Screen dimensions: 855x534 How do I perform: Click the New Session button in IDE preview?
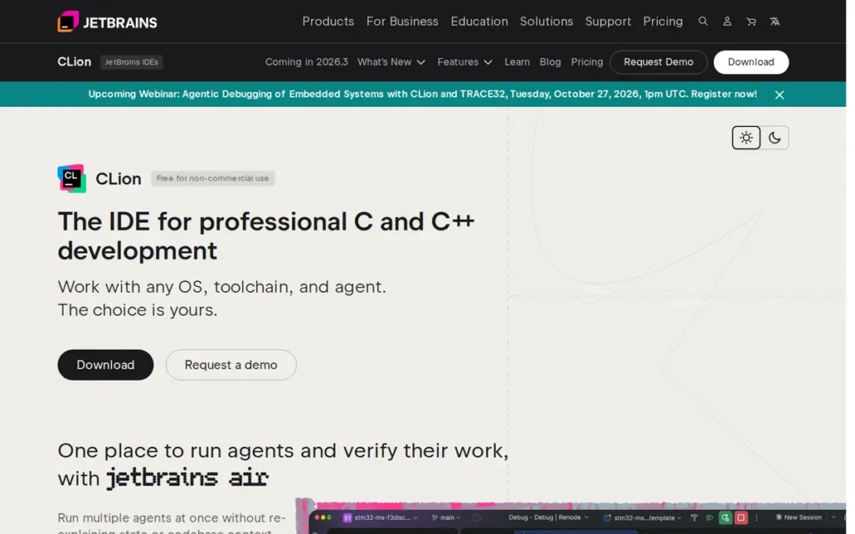click(x=798, y=517)
